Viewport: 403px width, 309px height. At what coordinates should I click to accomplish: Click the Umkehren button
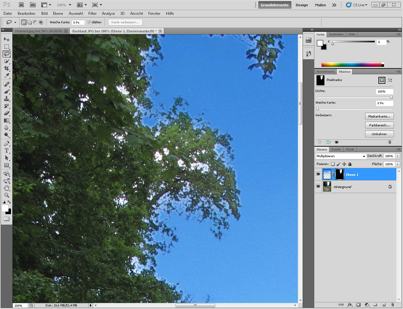(x=379, y=134)
